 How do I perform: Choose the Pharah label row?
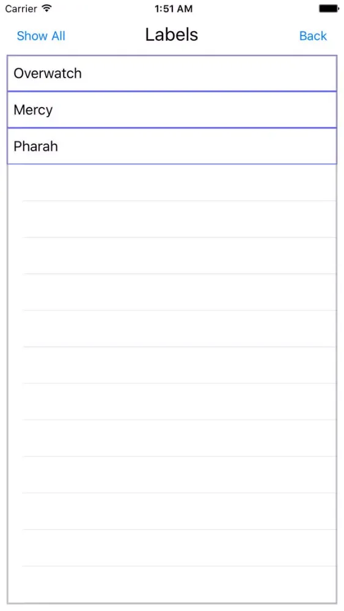(x=172, y=146)
